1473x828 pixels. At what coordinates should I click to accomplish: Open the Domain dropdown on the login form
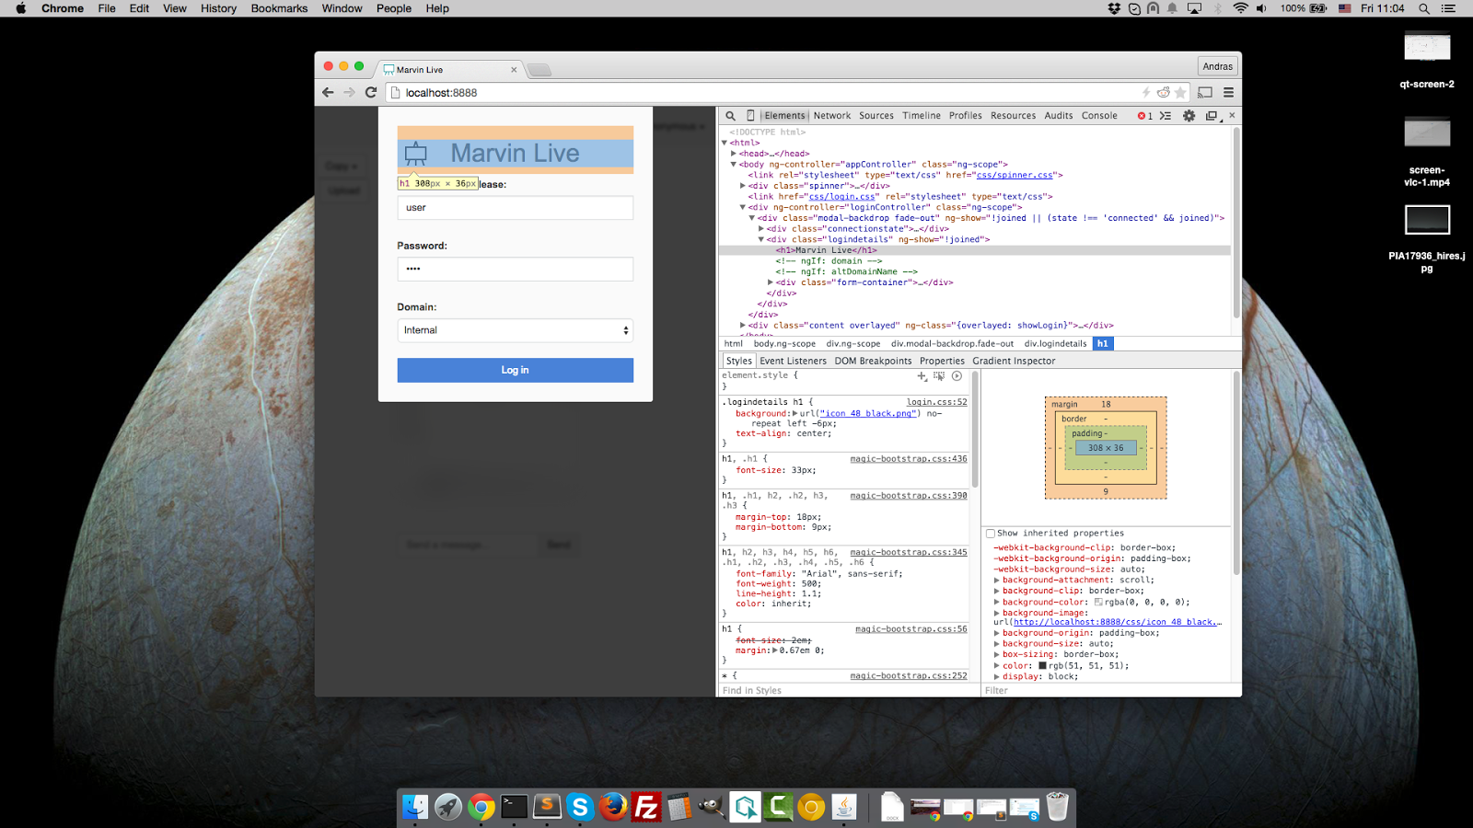pyautogui.click(x=515, y=329)
